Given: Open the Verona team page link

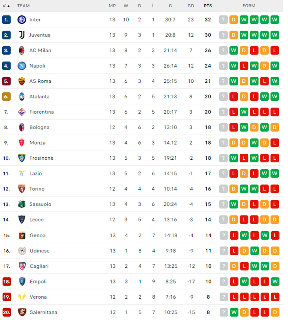Looking at the screenshot, I should (x=38, y=297).
